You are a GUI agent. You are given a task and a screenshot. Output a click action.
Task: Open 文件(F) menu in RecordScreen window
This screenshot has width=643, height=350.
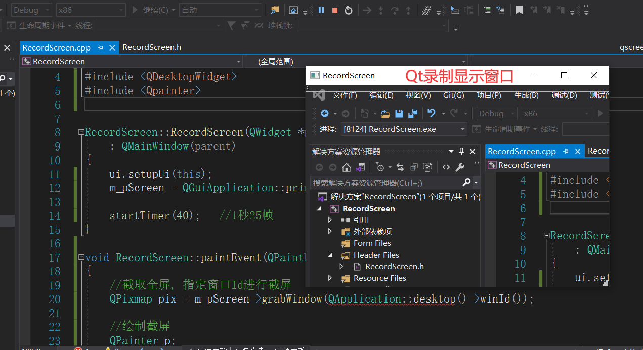[x=345, y=95]
